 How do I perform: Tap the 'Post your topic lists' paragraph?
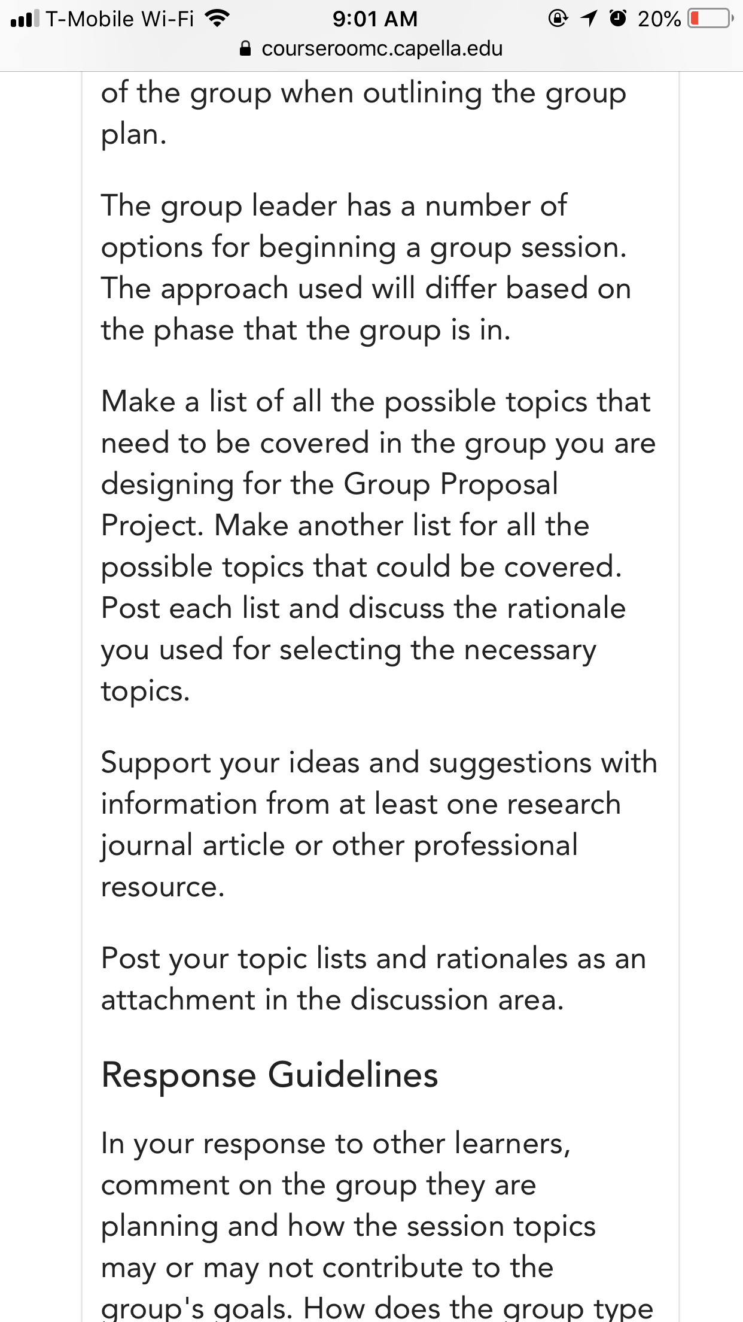374,979
